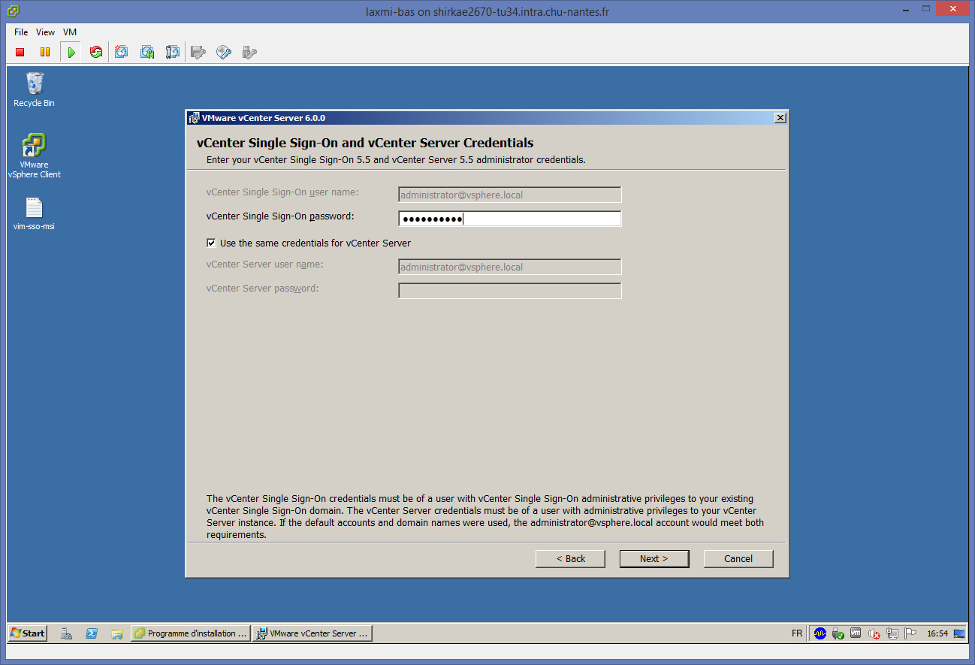The image size is (975, 665).
Task: Click the Reset VM toolbar icon
Action: 96,53
